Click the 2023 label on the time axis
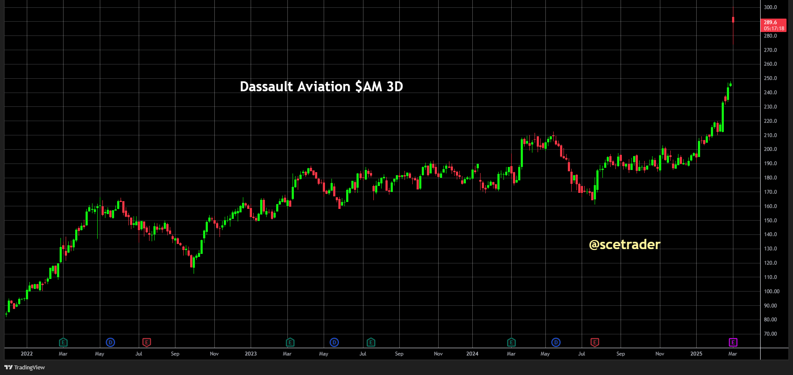793x375 pixels. point(251,354)
